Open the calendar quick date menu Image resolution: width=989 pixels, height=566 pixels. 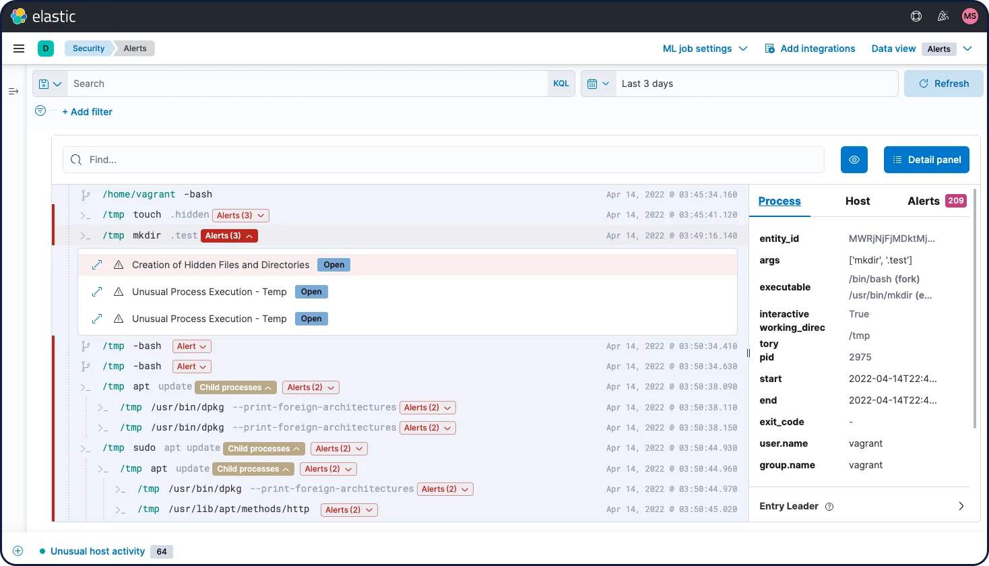[x=598, y=84]
